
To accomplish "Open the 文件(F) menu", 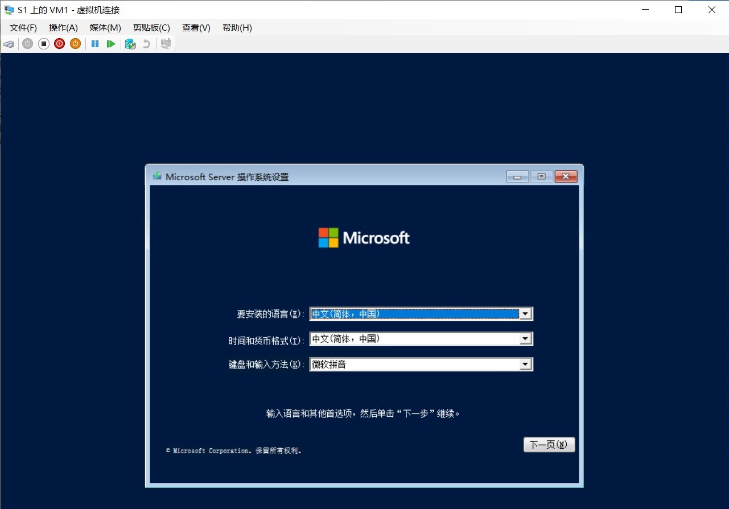I will pyautogui.click(x=23, y=28).
